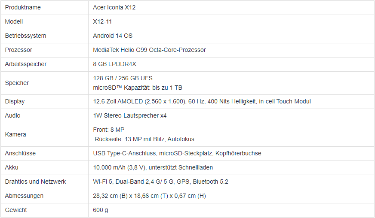375x218 pixels.
Task: Select the 10.000 mAh battery value
Action: tap(153, 167)
